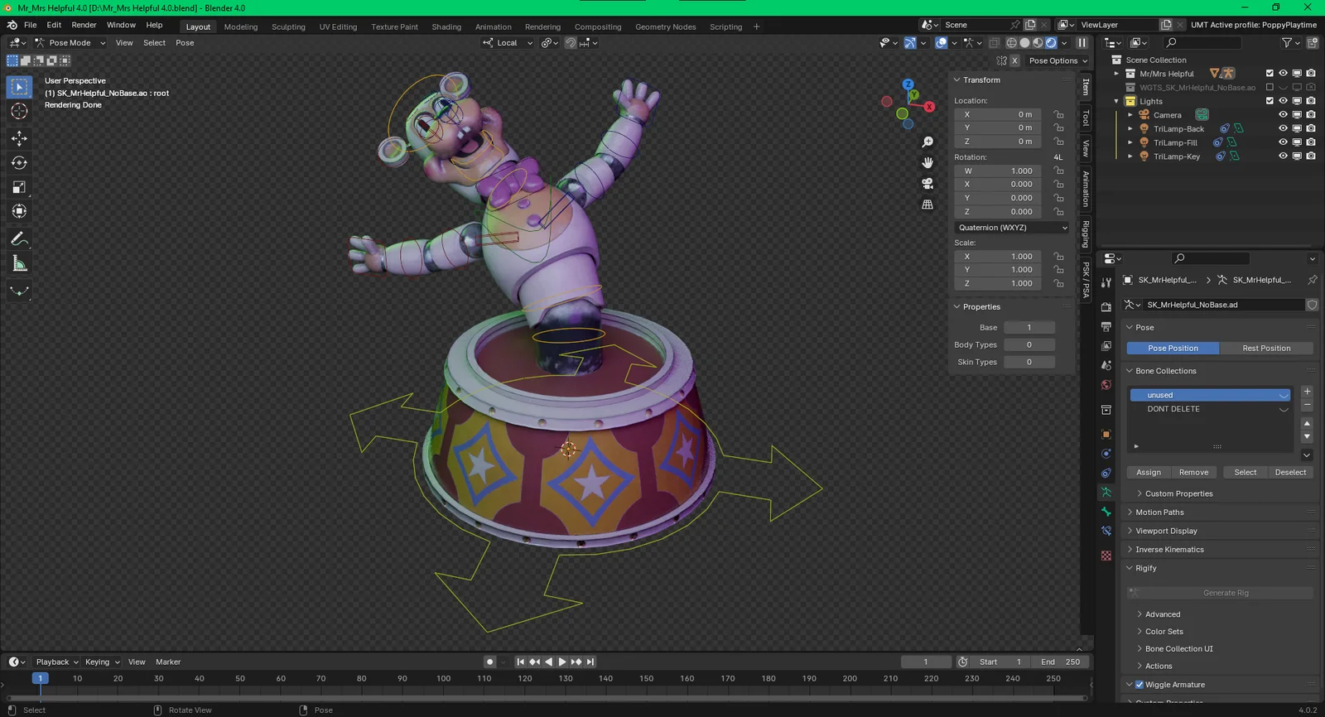Open the Local transform orientation dropdown

pos(508,43)
